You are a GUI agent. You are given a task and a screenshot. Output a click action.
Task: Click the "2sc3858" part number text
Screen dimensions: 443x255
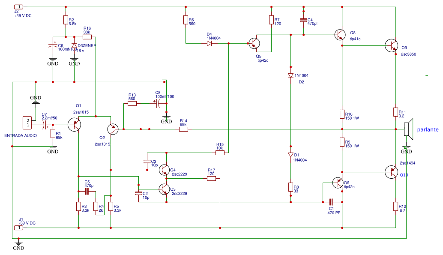coord(409,54)
